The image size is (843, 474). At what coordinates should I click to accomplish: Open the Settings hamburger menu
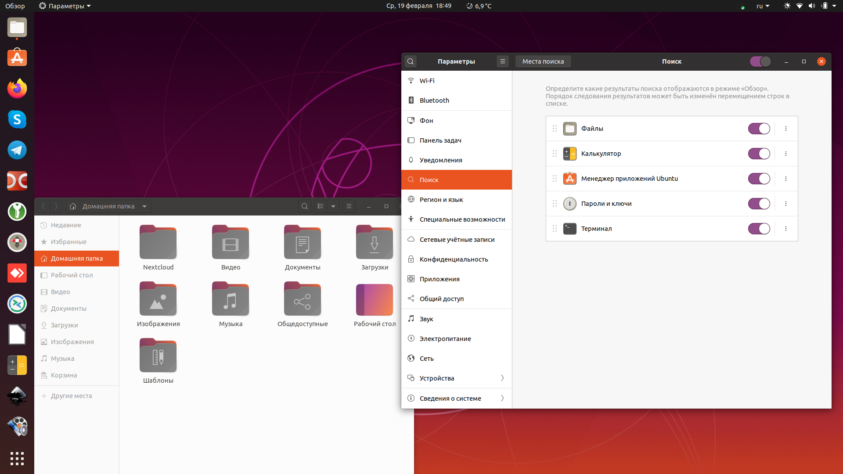(x=503, y=61)
